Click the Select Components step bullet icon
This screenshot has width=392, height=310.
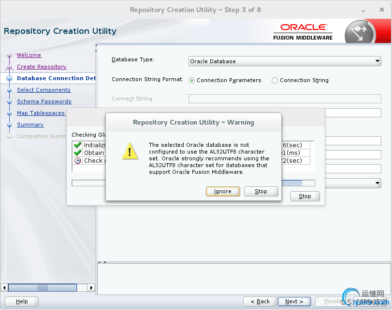coord(10,90)
